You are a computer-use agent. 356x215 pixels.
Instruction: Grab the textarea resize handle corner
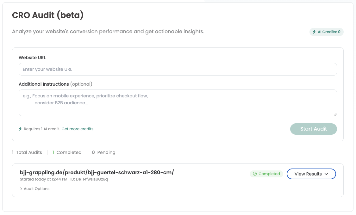[335, 114]
